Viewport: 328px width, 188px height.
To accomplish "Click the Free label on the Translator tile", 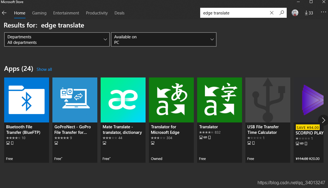I will [x=202, y=159].
